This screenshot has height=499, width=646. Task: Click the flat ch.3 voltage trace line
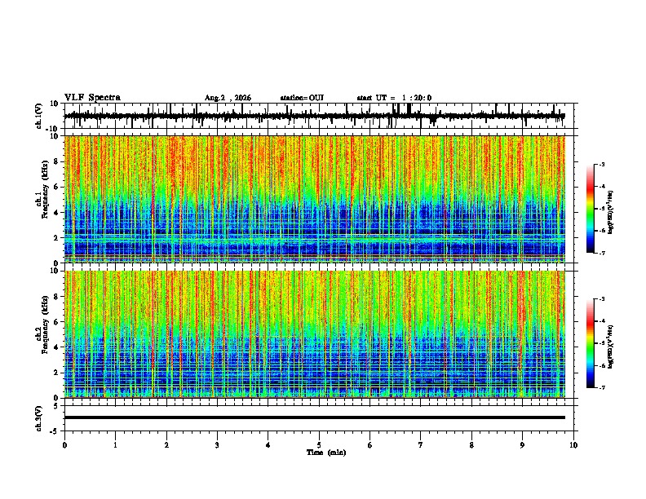314,417
